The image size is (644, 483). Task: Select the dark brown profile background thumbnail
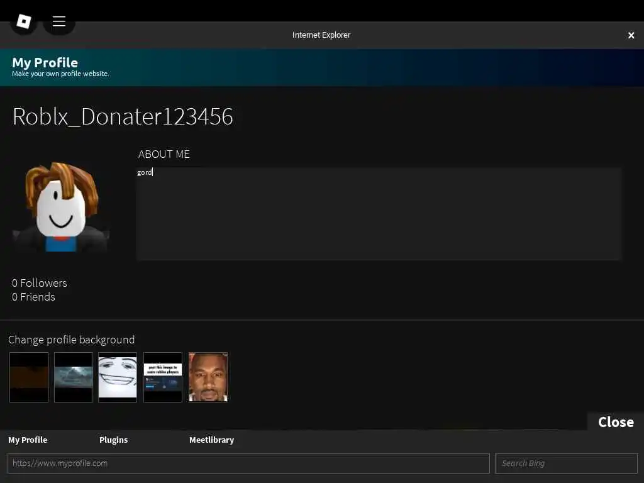[x=29, y=377]
